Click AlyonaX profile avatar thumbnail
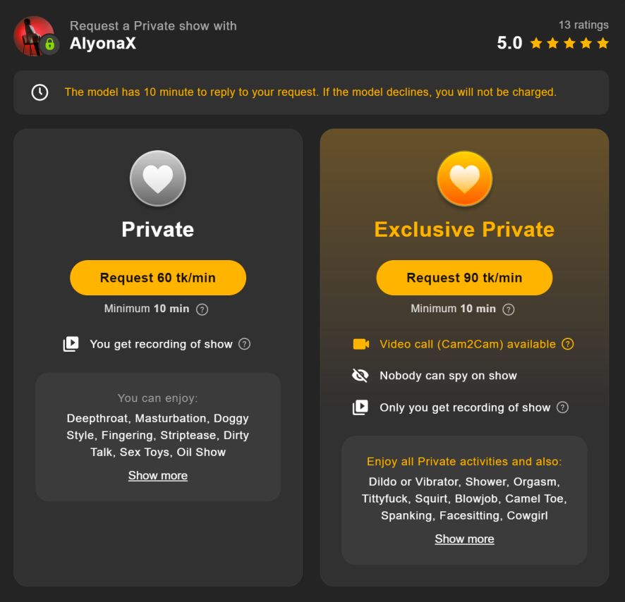The image size is (625, 602). click(33, 36)
